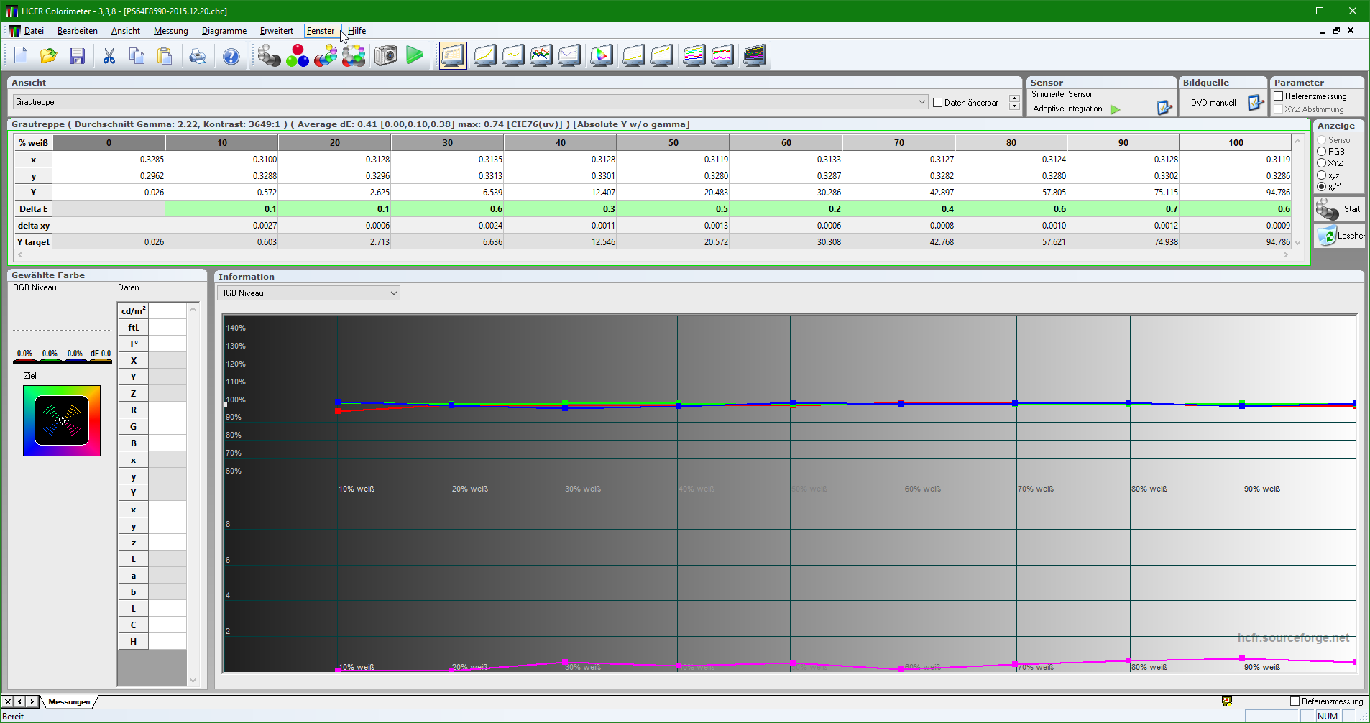Screen dimensions: 1370x723
Task: Open the RGB Niveau information dropdown
Action: click(x=393, y=293)
